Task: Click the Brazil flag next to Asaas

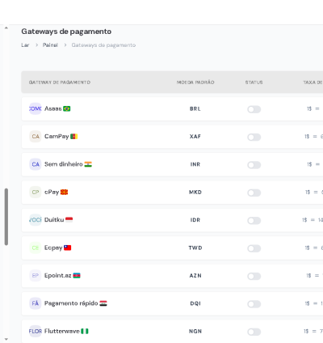Action: 67,108
